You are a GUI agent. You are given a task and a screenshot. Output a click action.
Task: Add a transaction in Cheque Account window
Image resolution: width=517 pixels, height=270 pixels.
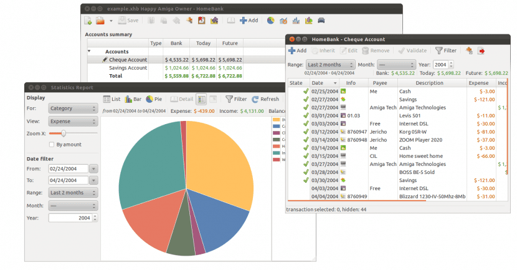[x=297, y=51]
